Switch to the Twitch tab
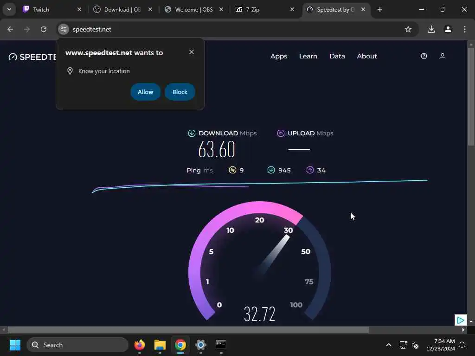Image resolution: width=475 pixels, height=356 pixels. pos(48,9)
